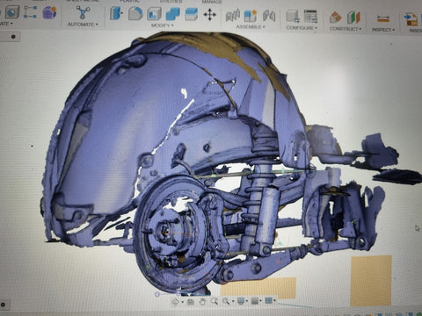Screen dimensions: 422x316
Task: Select the purple Create Form icon
Action: (x=49, y=12)
